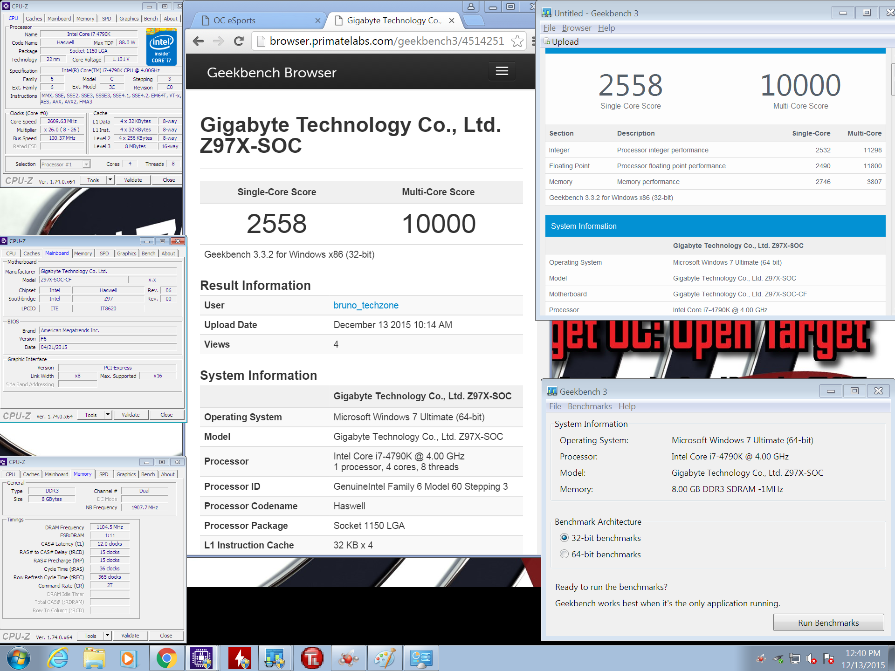Expand Tools dropdown arrow in top CPU-Z window
The width and height of the screenshot is (895, 671).
click(110, 180)
